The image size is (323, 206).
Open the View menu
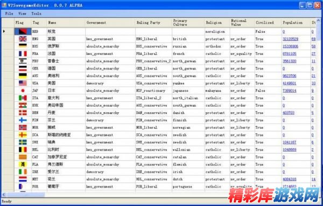[22, 13]
